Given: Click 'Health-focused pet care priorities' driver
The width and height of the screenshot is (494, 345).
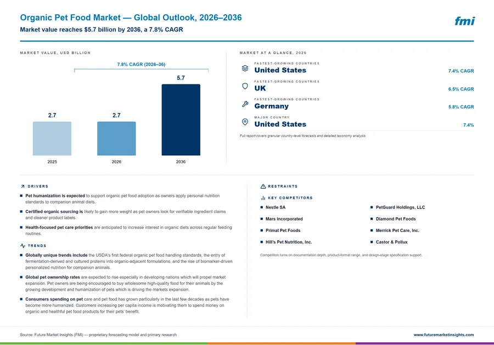Looking at the screenshot, I should pos(59,227).
